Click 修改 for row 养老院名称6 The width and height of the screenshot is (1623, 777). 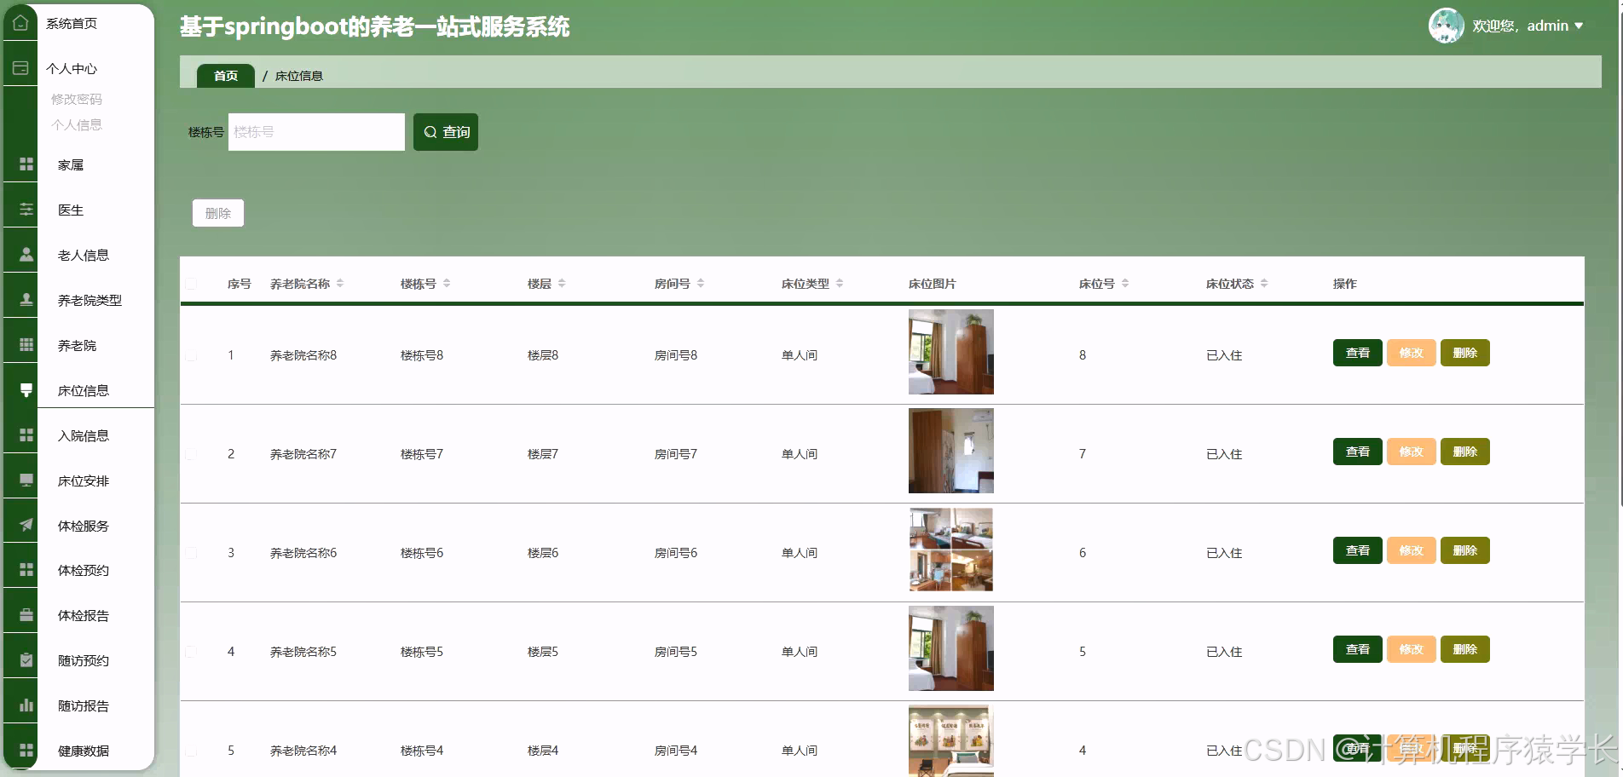coord(1412,550)
